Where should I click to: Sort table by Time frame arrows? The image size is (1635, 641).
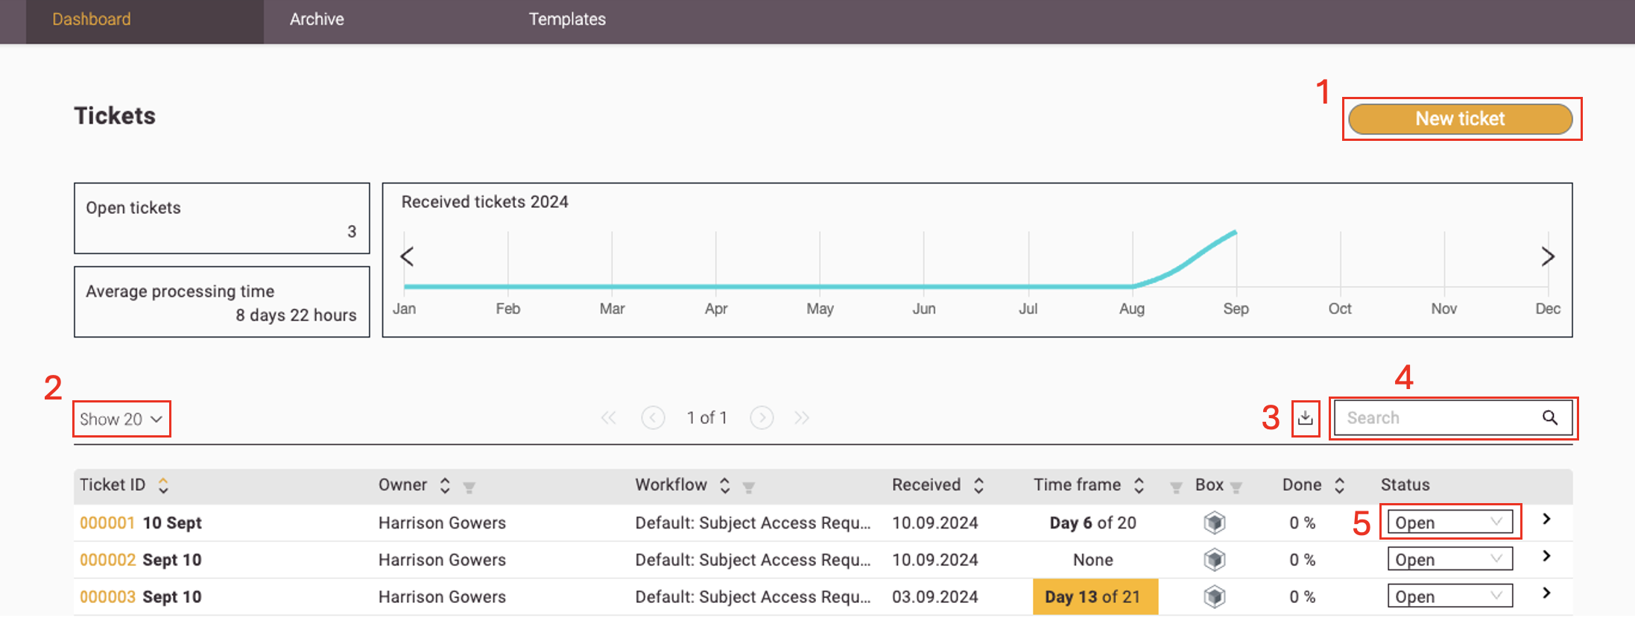coord(1139,485)
